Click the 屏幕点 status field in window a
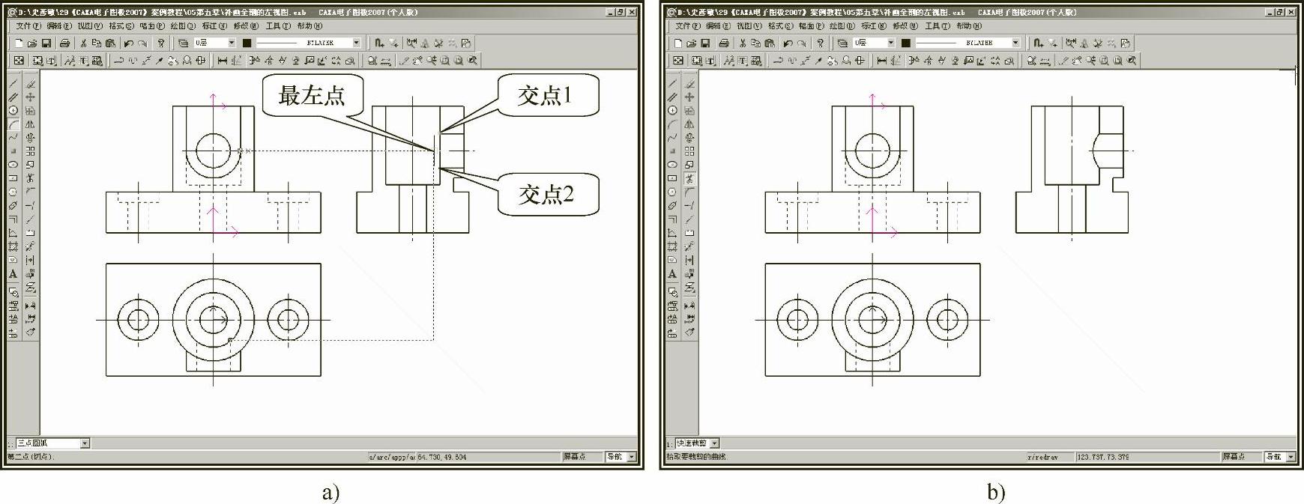Viewport: 1304px width, 504px height. coord(582,457)
